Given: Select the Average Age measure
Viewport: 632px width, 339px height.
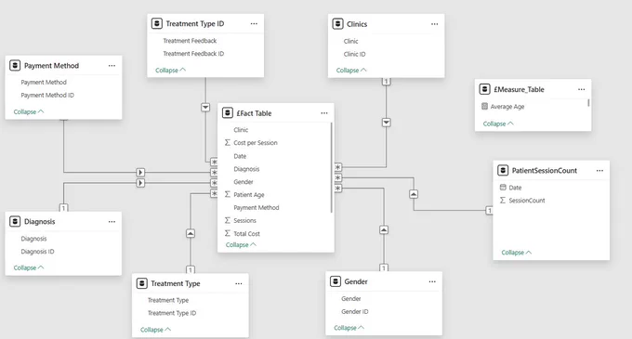Looking at the screenshot, I should pos(507,106).
